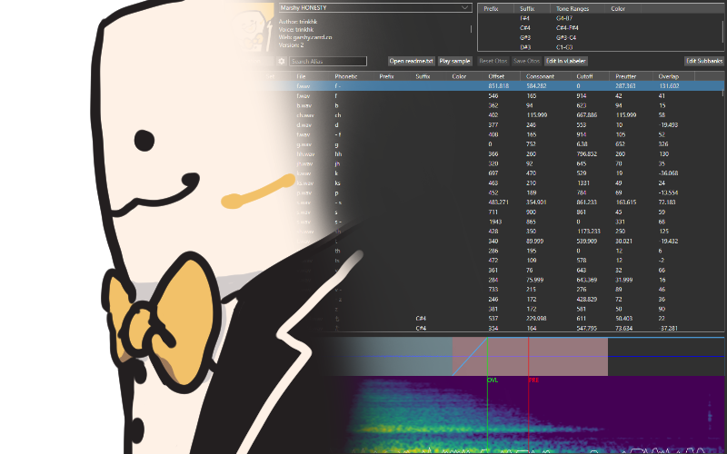Click the Search Alias input field
Screen dimensions: 727x454
click(328, 61)
